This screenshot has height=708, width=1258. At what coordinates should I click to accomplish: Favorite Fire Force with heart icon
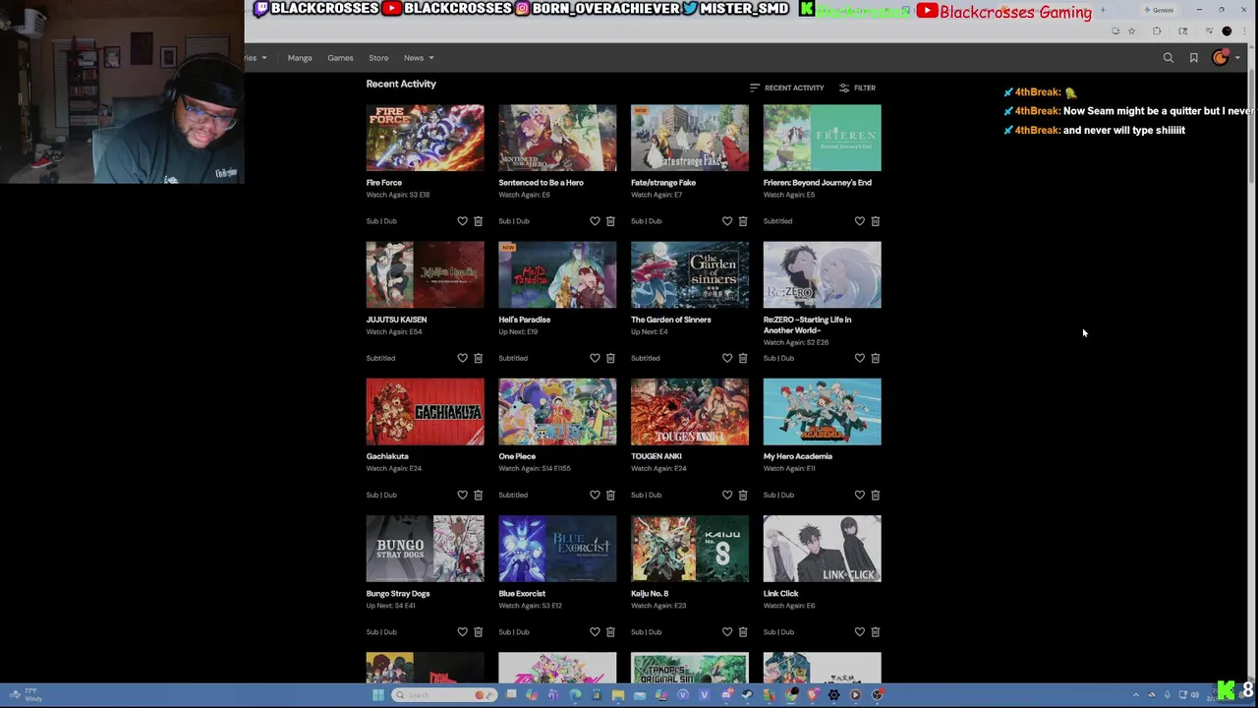coord(462,221)
